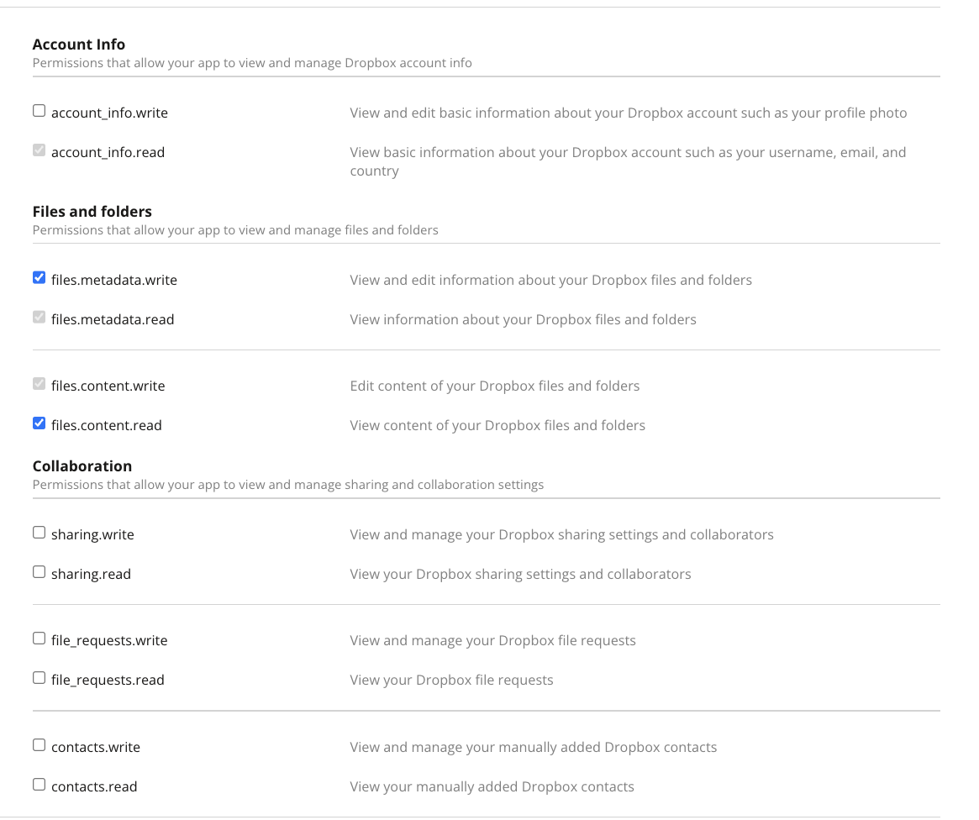Enable the file_requests.read permission
979x820 pixels.
[x=39, y=678]
